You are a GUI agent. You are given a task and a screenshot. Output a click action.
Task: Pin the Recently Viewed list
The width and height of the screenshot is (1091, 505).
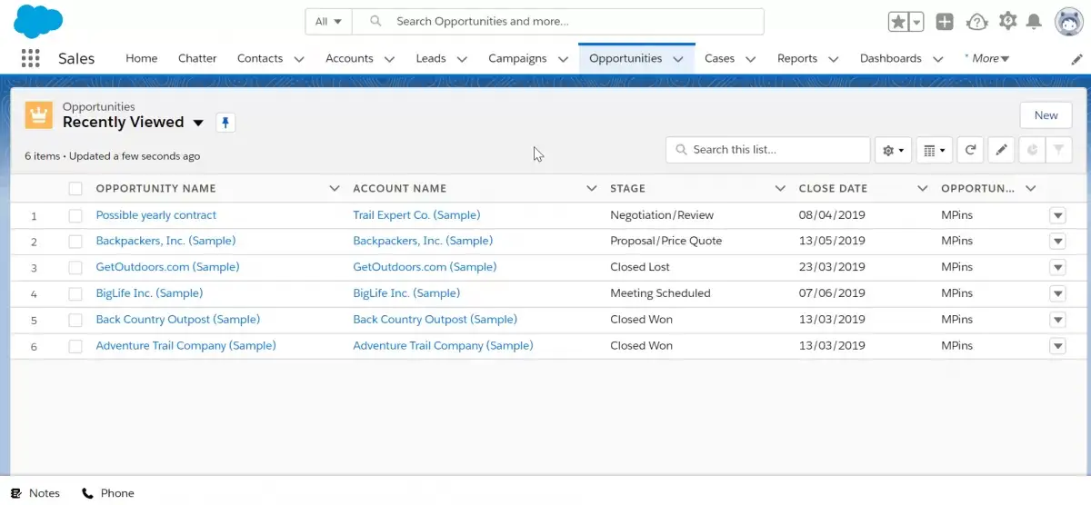tap(225, 123)
